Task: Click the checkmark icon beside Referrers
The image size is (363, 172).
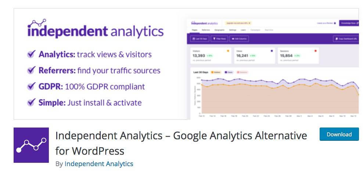Action: point(32,70)
